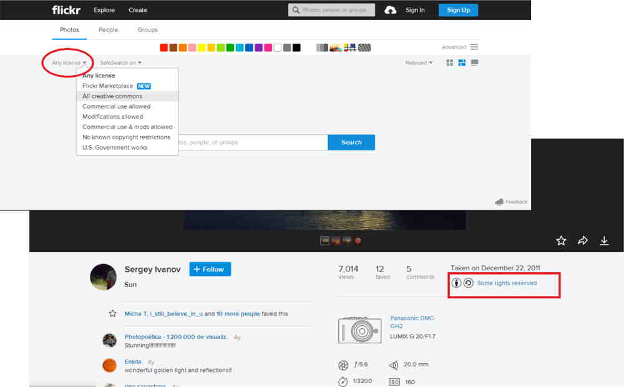Viewport: 624px width, 387px height.
Task: Open Sergey Ivanov's avatar
Action: 103,277
